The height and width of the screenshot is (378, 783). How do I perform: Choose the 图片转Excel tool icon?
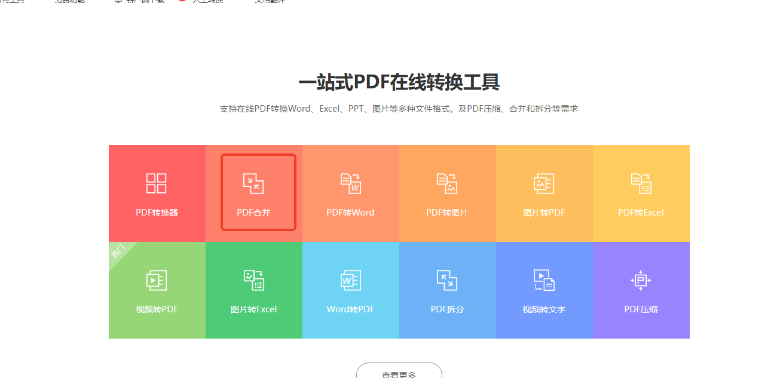tap(253, 280)
